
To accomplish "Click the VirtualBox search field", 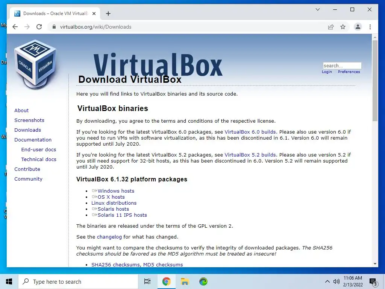I will [342, 65].
